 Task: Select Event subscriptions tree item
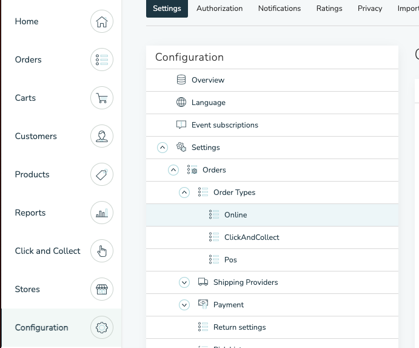coord(225,125)
